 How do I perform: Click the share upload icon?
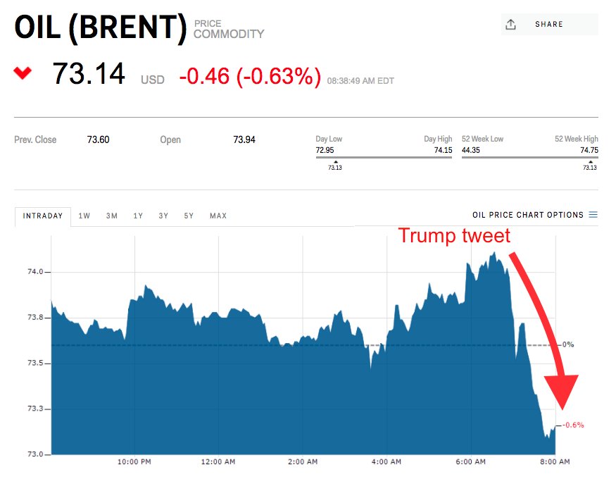click(510, 25)
